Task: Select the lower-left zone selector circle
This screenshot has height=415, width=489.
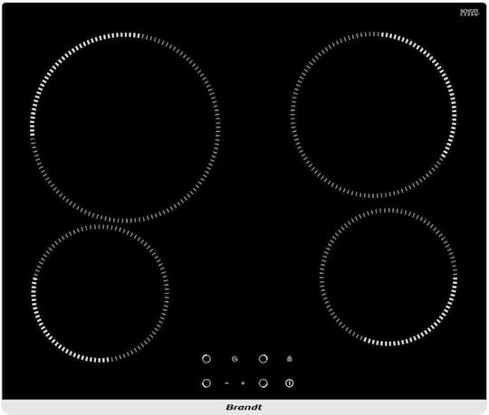Action: tap(206, 383)
